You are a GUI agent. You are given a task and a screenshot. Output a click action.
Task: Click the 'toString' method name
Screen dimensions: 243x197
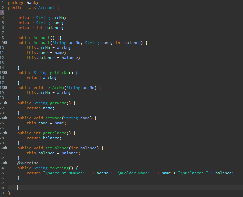point(59,168)
